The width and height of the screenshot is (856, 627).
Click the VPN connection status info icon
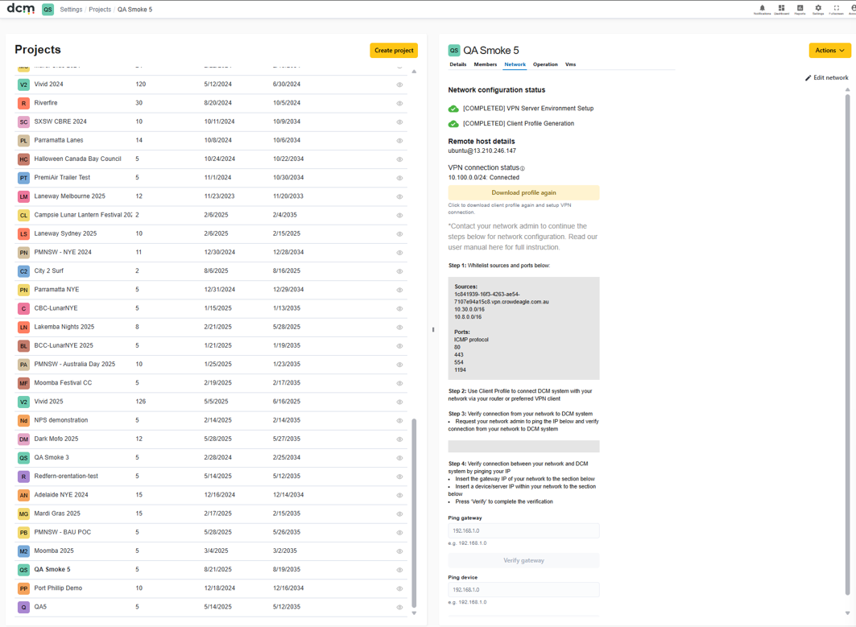click(523, 168)
